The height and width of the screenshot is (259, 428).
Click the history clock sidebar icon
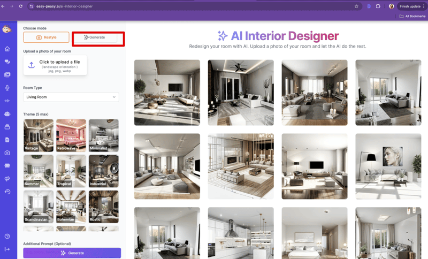(x=7, y=192)
